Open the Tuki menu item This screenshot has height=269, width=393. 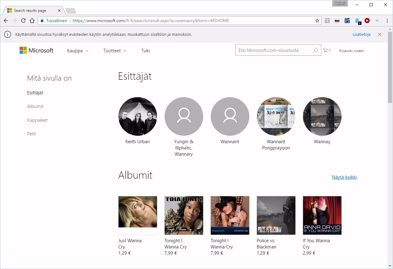click(x=146, y=50)
